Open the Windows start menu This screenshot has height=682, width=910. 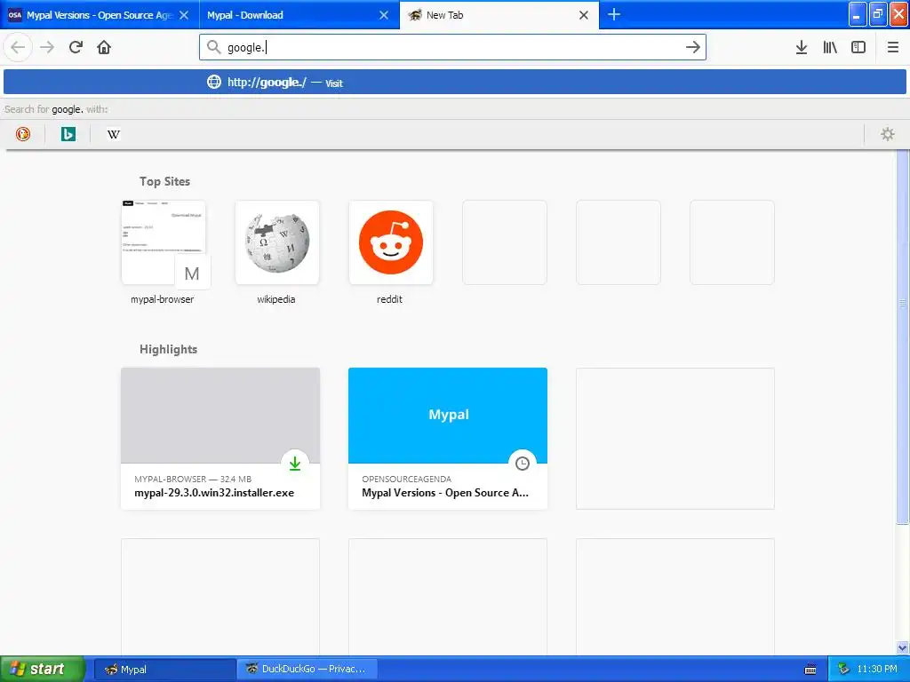[43, 669]
